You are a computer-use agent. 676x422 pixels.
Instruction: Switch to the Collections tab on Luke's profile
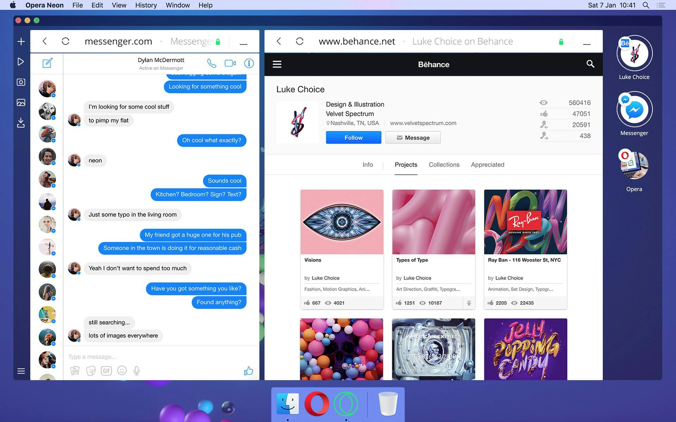(444, 165)
